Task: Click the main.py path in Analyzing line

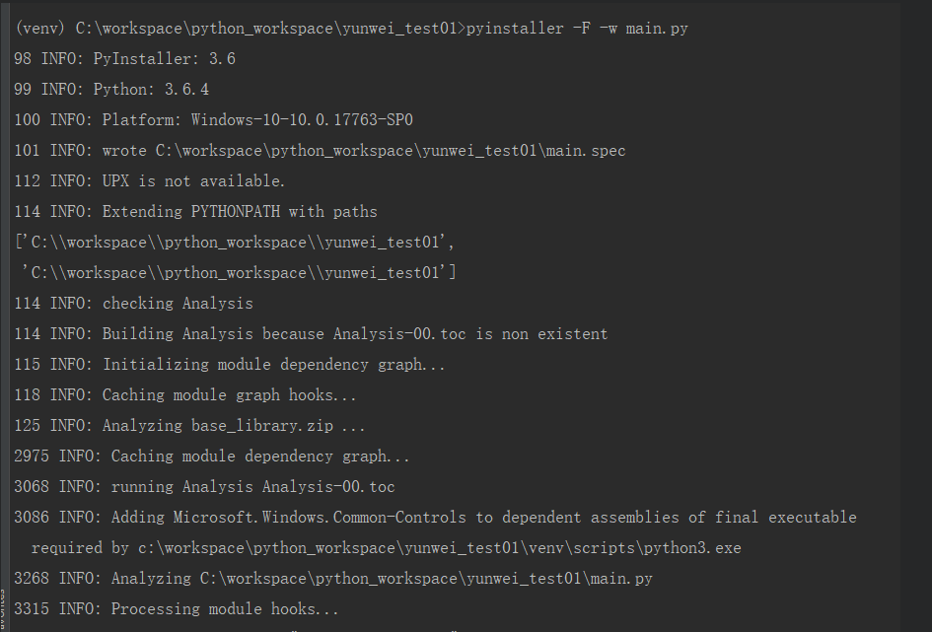Action: [426, 578]
